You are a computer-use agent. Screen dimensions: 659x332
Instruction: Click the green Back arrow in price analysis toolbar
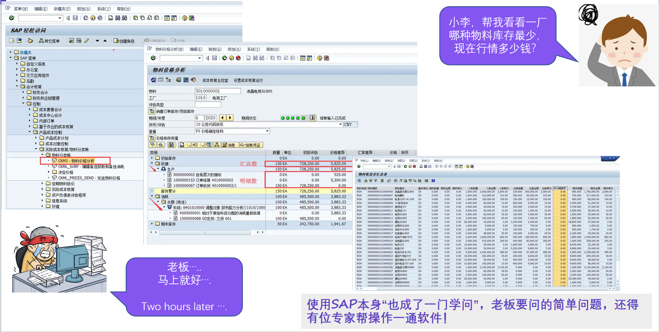pyautogui.click(x=224, y=58)
